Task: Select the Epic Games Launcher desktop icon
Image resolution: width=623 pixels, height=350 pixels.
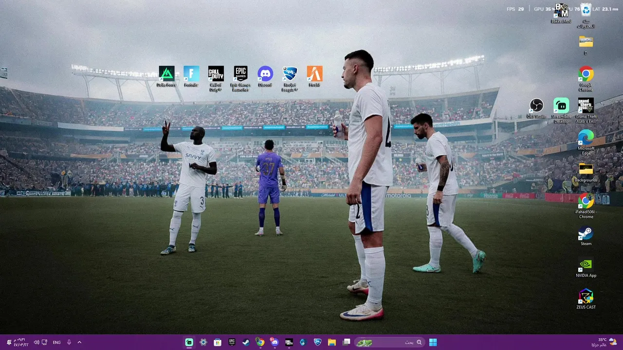Action: [240, 79]
